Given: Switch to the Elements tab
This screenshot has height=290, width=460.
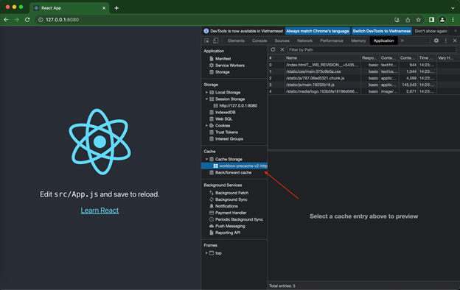Looking at the screenshot, I should (236, 40).
